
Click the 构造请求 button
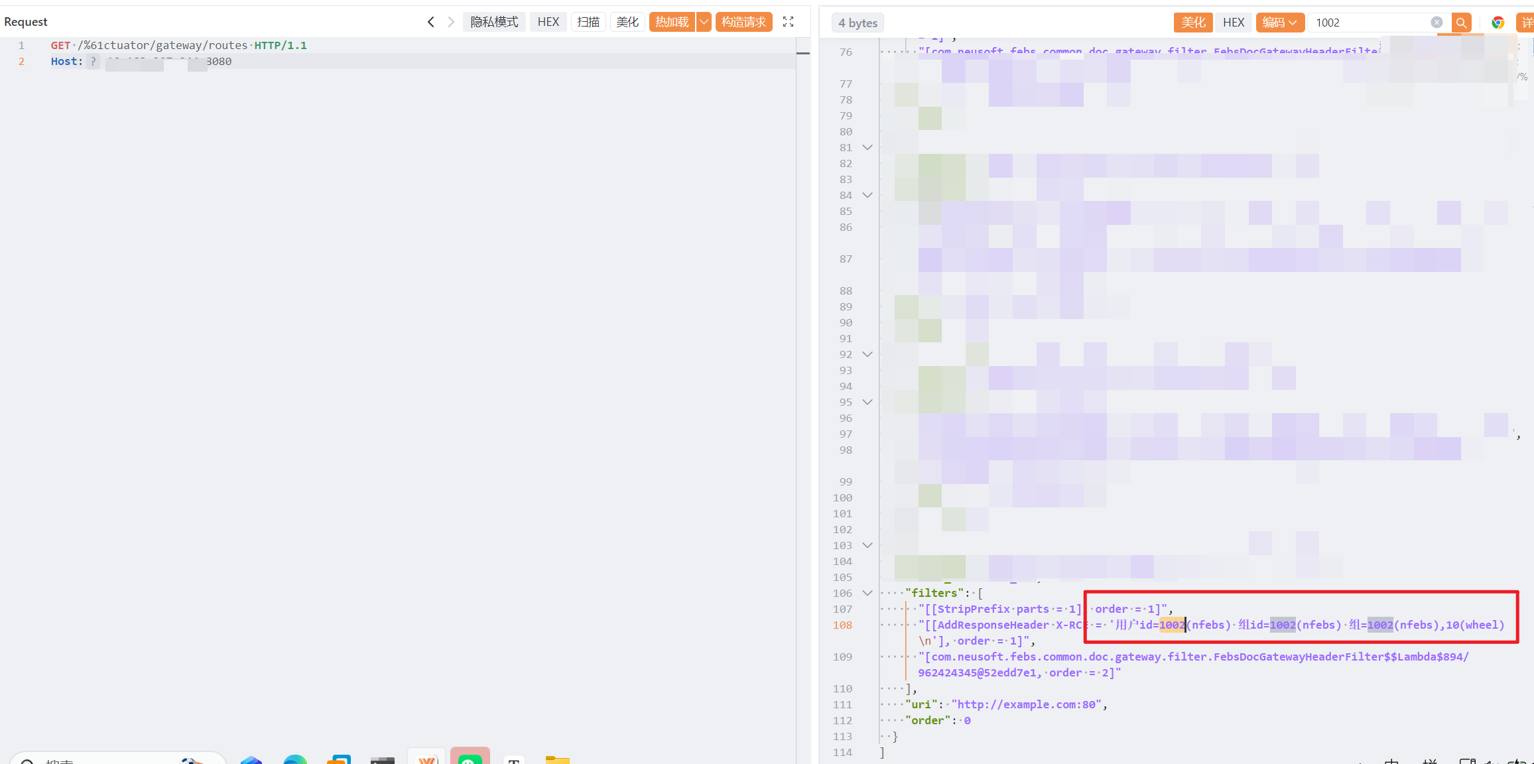point(743,22)
